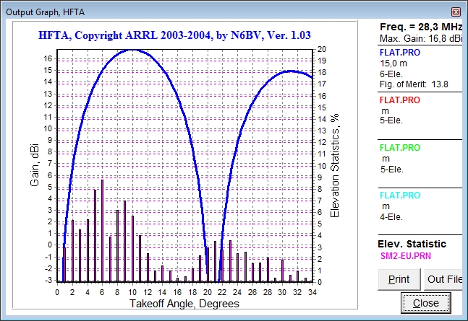Viewport: 468px width, 321px height.
Task: Click the blue FLAT.PRO legend label
Action: click(x=400, y=53)
